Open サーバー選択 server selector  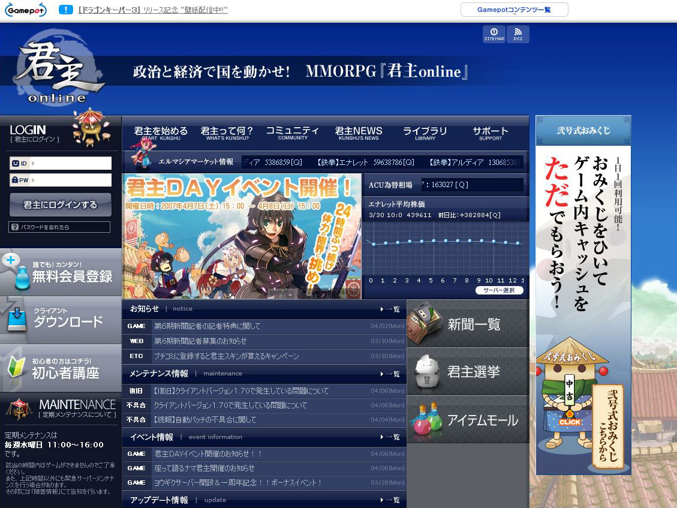[499, 290]
